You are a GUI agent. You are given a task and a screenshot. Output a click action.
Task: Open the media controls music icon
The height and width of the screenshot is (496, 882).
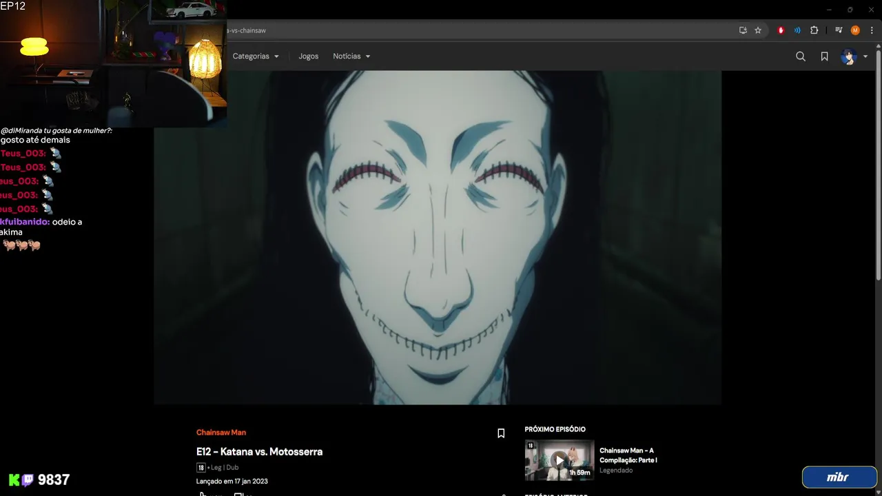point(839,30)
